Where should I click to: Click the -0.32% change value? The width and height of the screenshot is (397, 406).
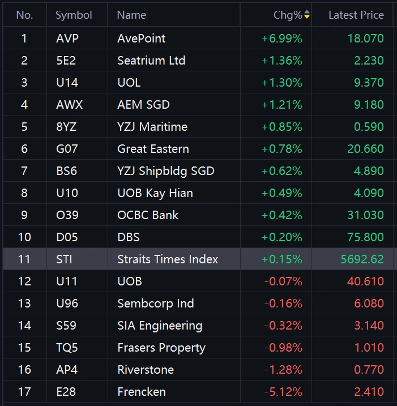click(283, 326)
